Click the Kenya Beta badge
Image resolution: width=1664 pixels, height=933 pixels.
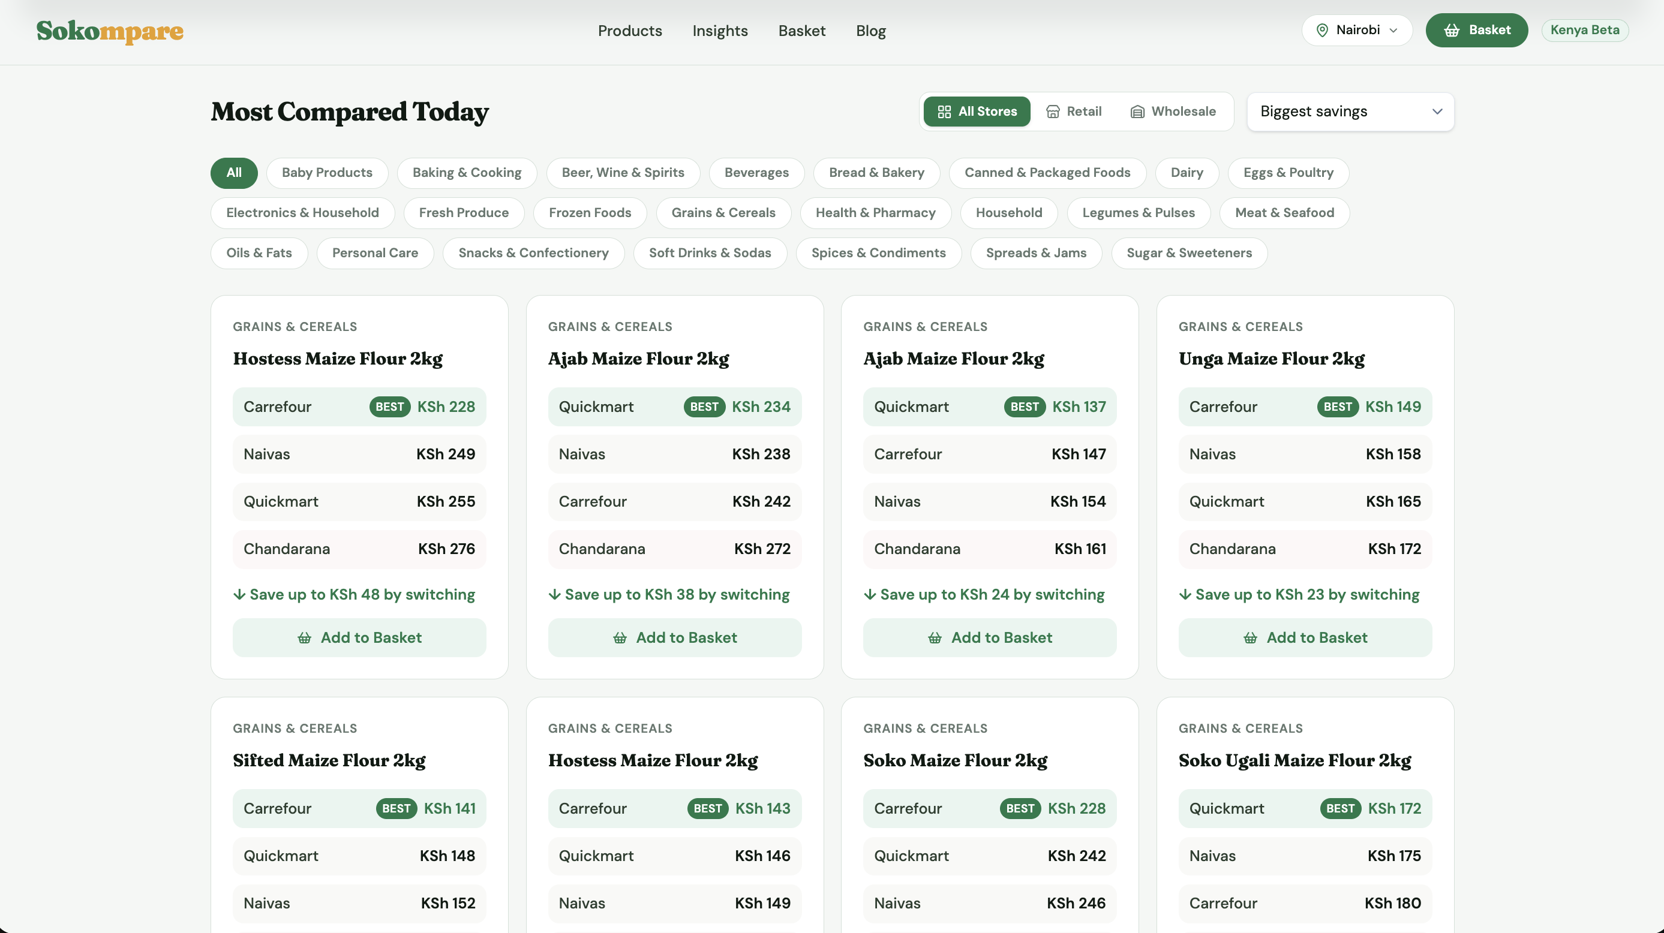coord(1585,31)
